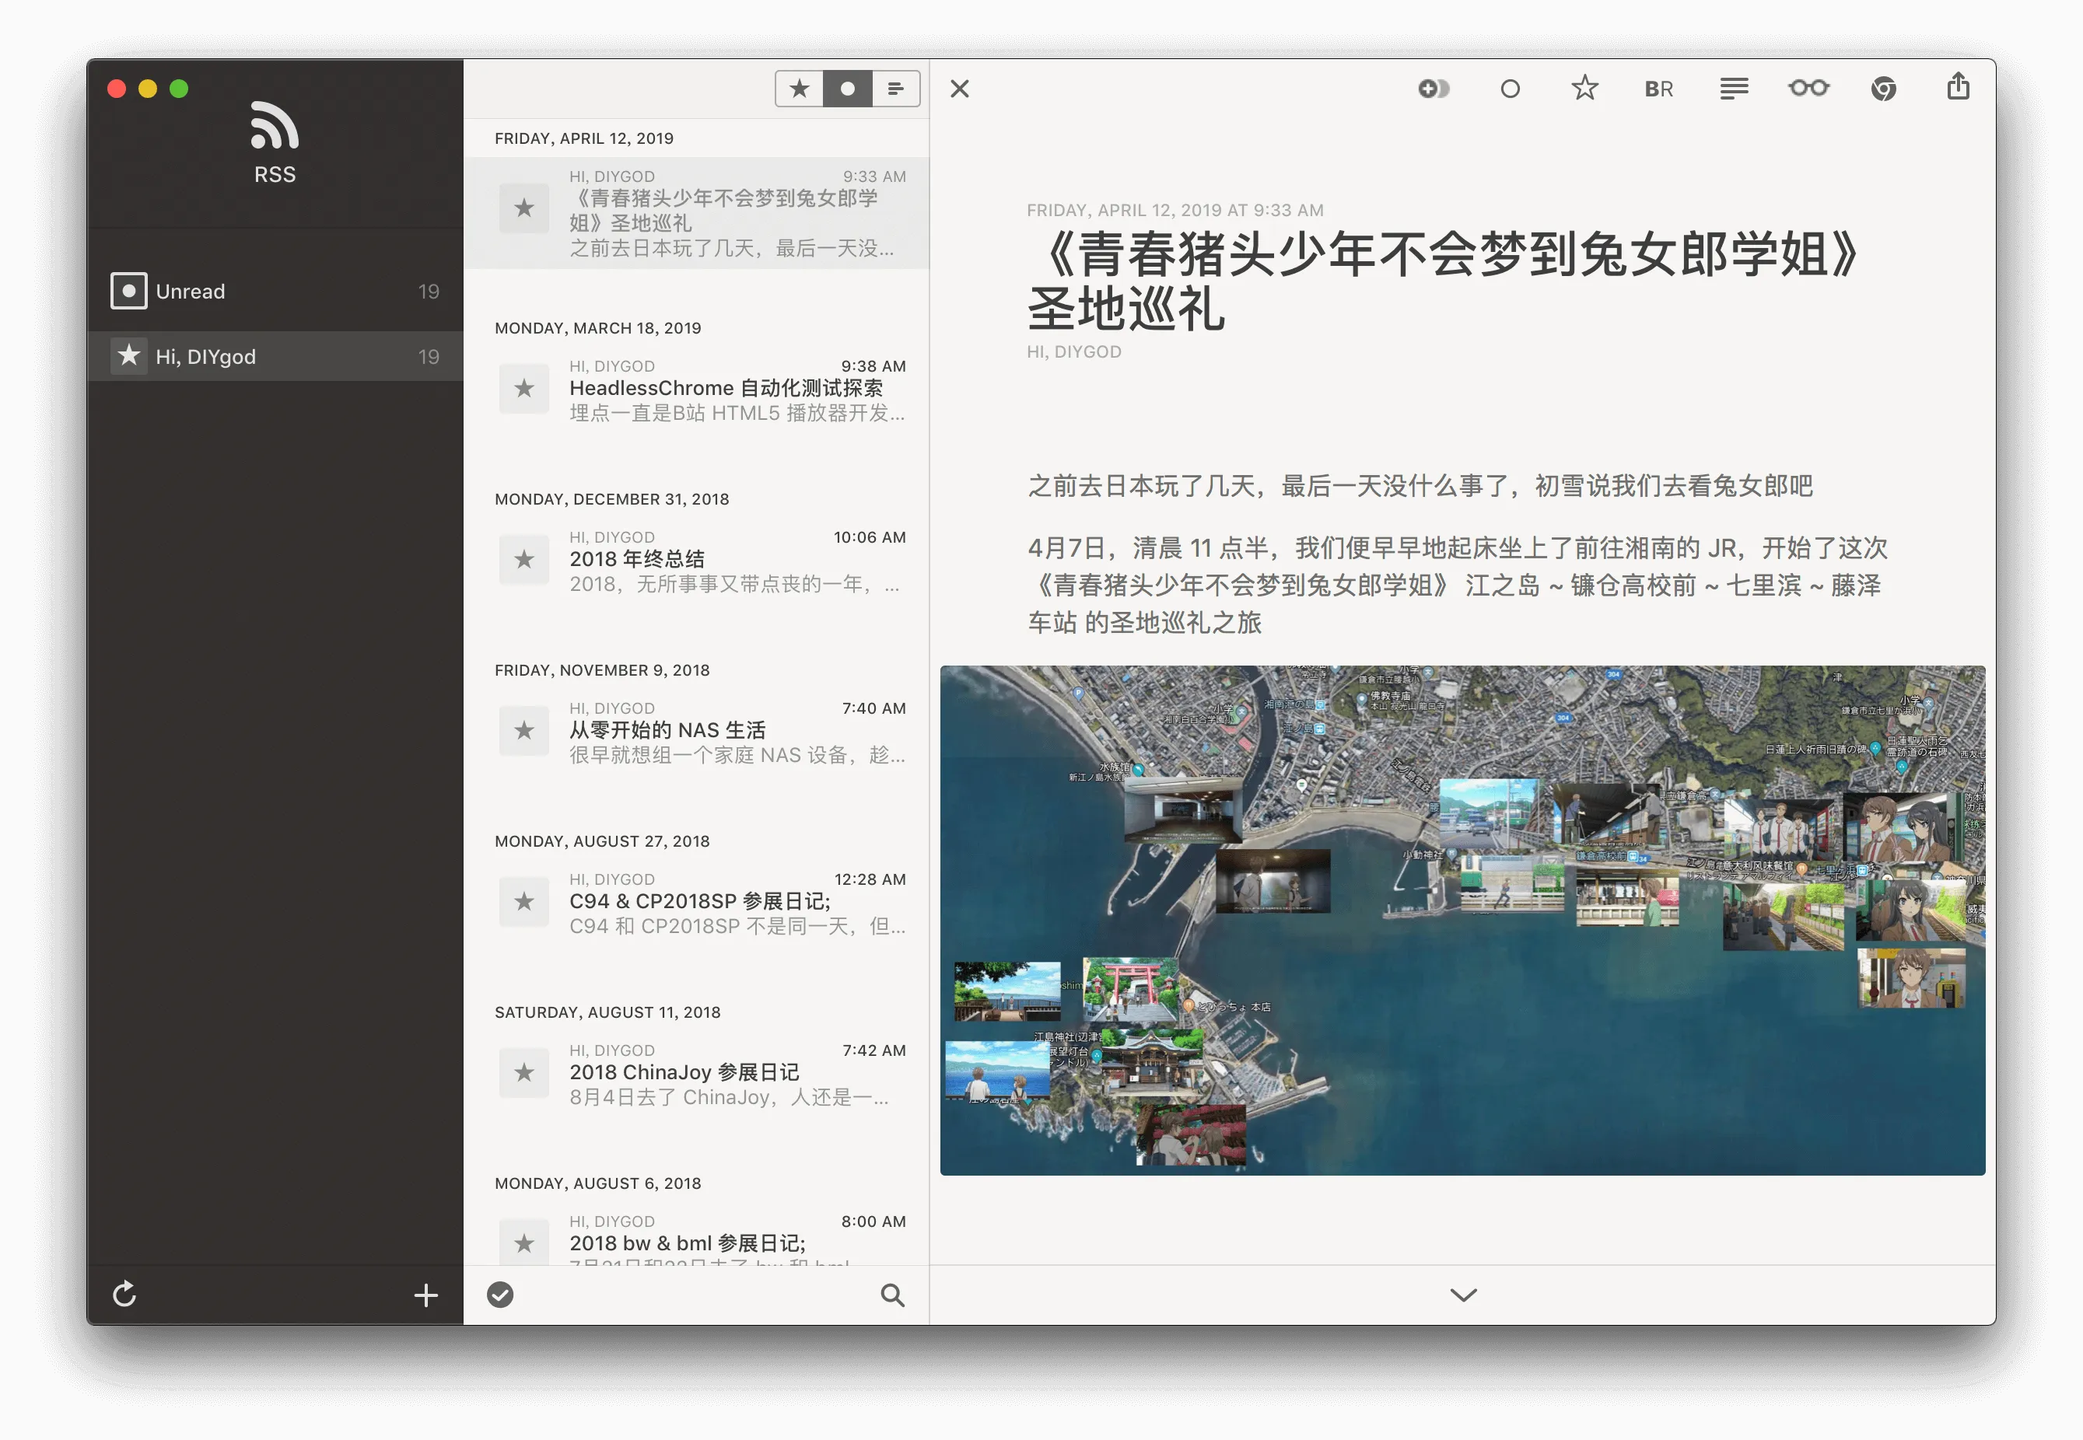Star the HeadlessChrome article in list
This screenshot has width=2083, height=1440.
coord(524,389)
